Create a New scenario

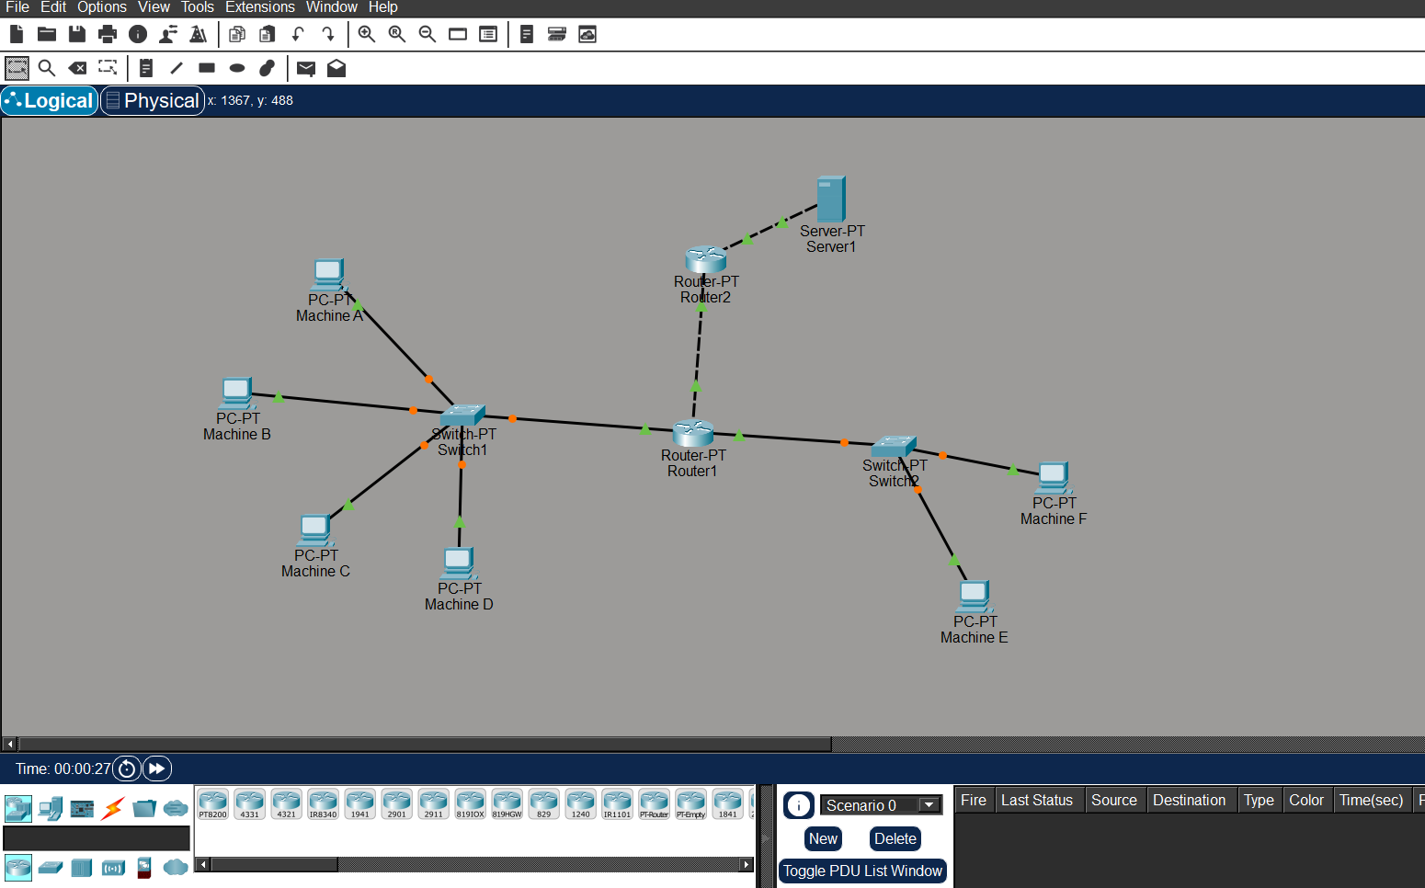(x=822, y=838)
